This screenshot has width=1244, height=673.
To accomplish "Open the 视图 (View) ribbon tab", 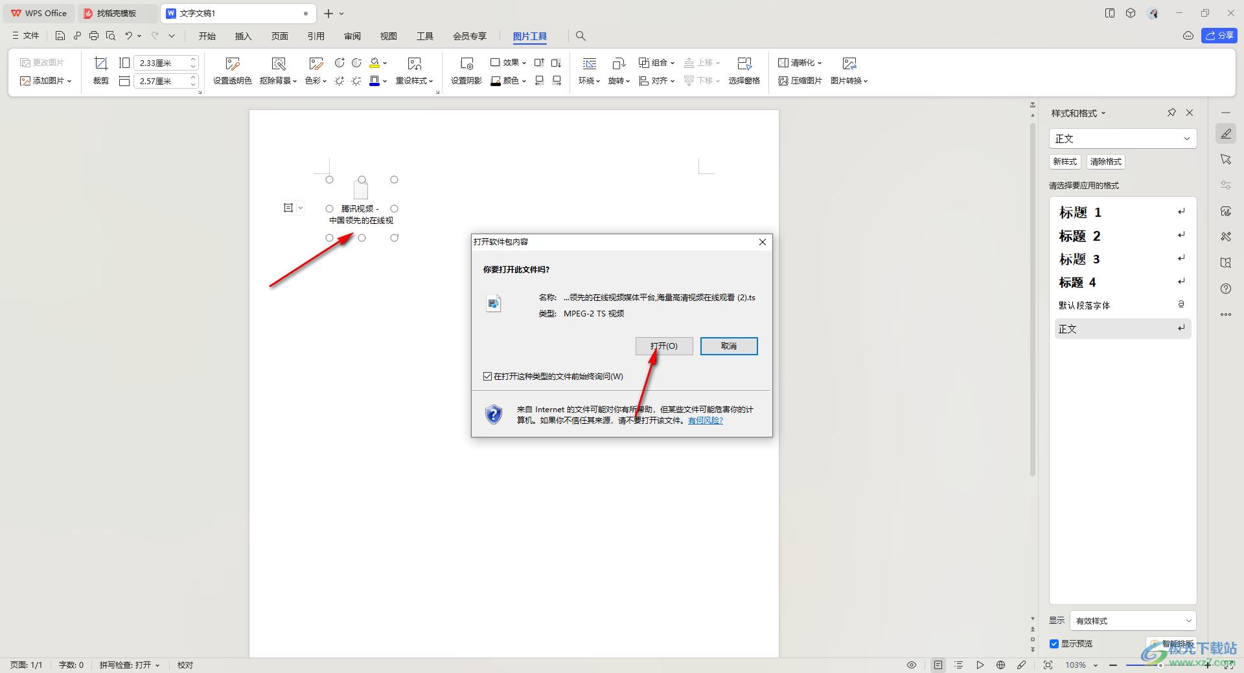I will coord(389,36).
